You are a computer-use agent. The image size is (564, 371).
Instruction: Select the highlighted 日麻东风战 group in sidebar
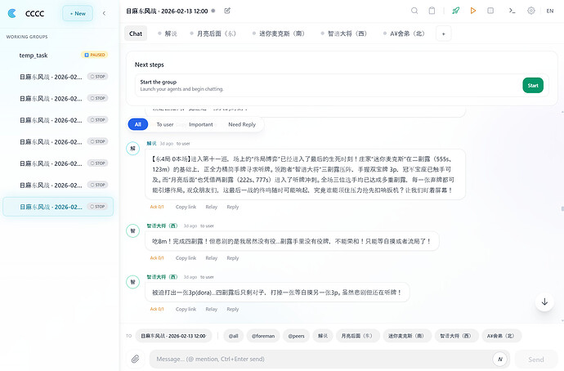pos(58,207)
